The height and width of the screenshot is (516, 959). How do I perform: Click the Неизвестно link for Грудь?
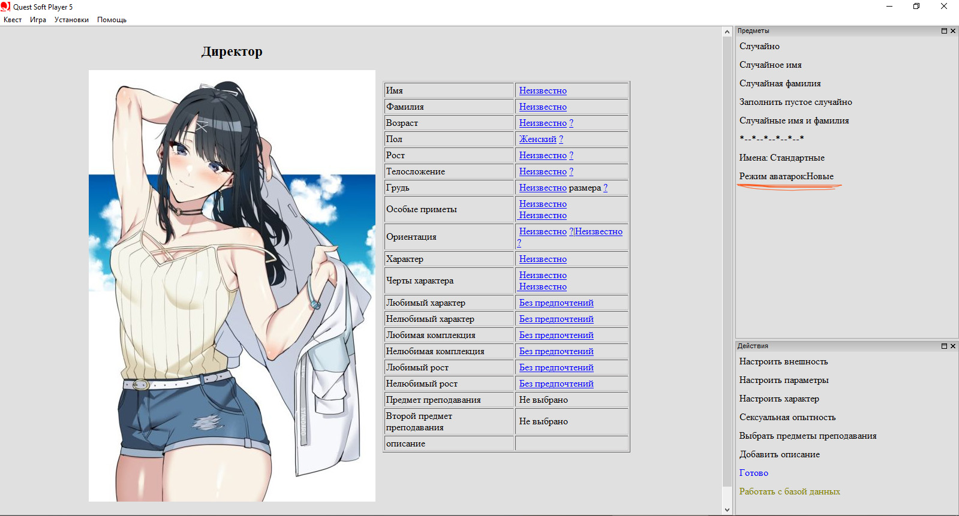[x=543, y=188]
